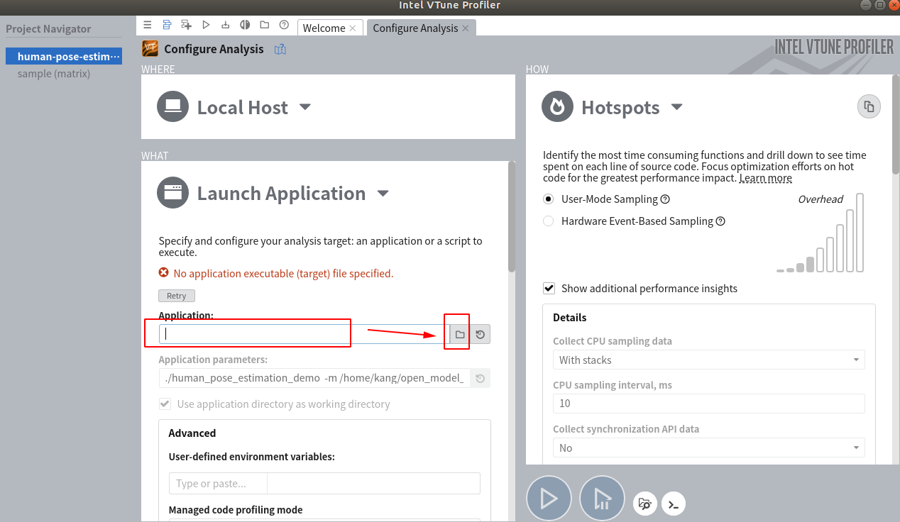
Task: Click the New Project toolbar icon
Action: pyautogui.click(x=186, y=25)
